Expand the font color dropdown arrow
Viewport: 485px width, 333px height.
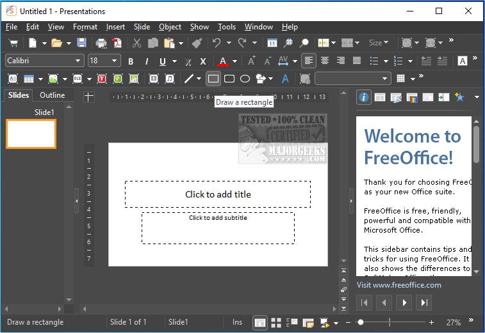click(x=234, y=61)
